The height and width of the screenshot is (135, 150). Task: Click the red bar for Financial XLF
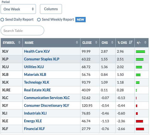point(140,129)
